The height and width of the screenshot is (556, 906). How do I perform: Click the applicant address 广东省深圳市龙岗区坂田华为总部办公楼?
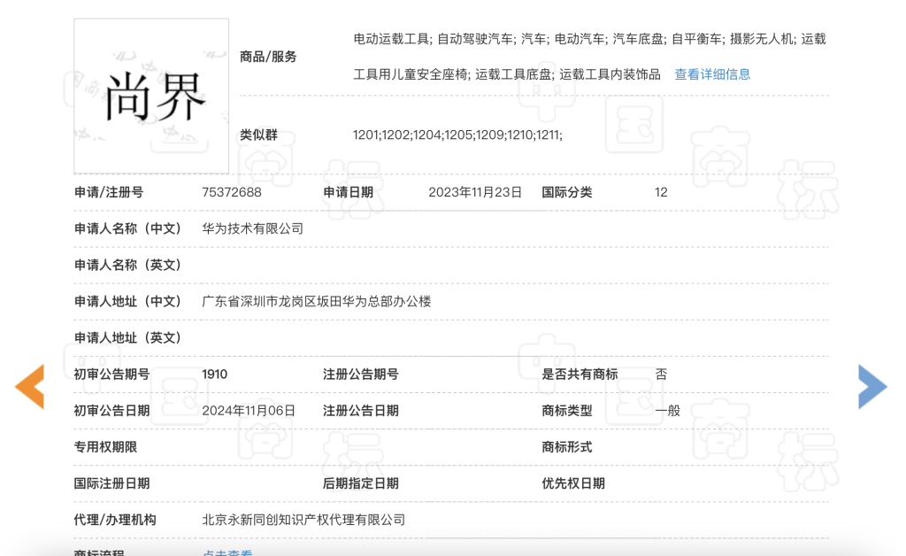pos(317,301)
